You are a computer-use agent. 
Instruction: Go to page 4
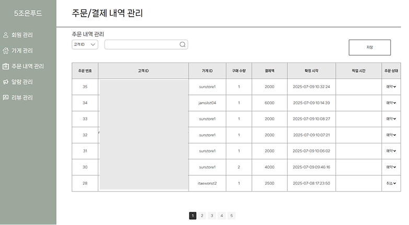(221, 216)
